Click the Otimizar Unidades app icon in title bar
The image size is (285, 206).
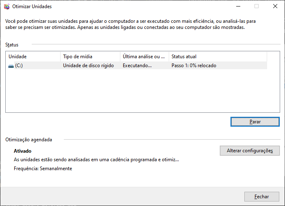tap(7, 7)
